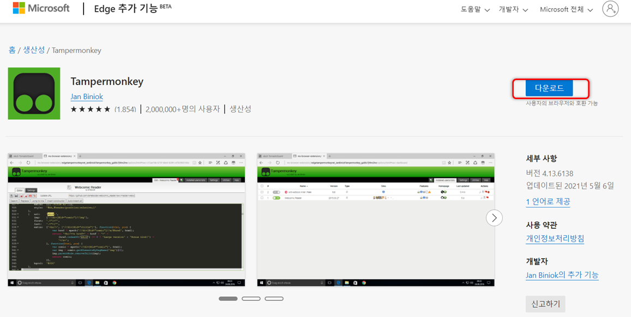Select the third carousel indicator
631x317 pixels.
(x=274, y=298)
